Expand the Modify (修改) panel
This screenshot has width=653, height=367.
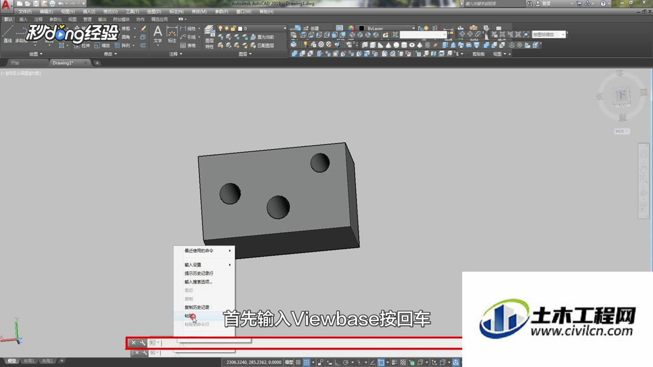point(110,54)
